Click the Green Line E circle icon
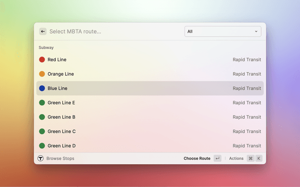The image size is (300, 187). (x=42, y=103)
